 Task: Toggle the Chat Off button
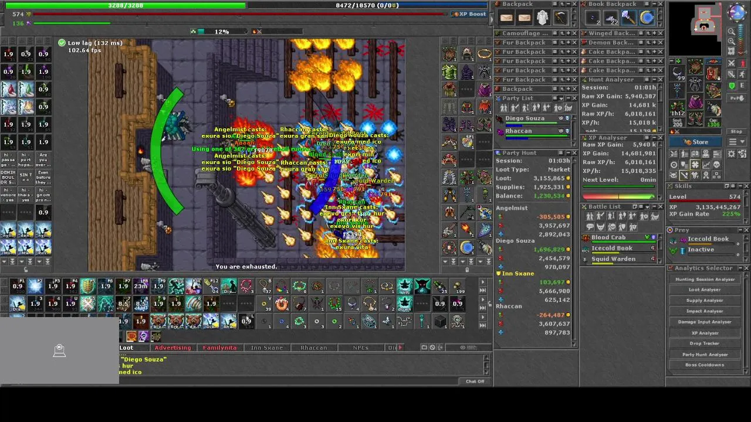pos(475,382)
